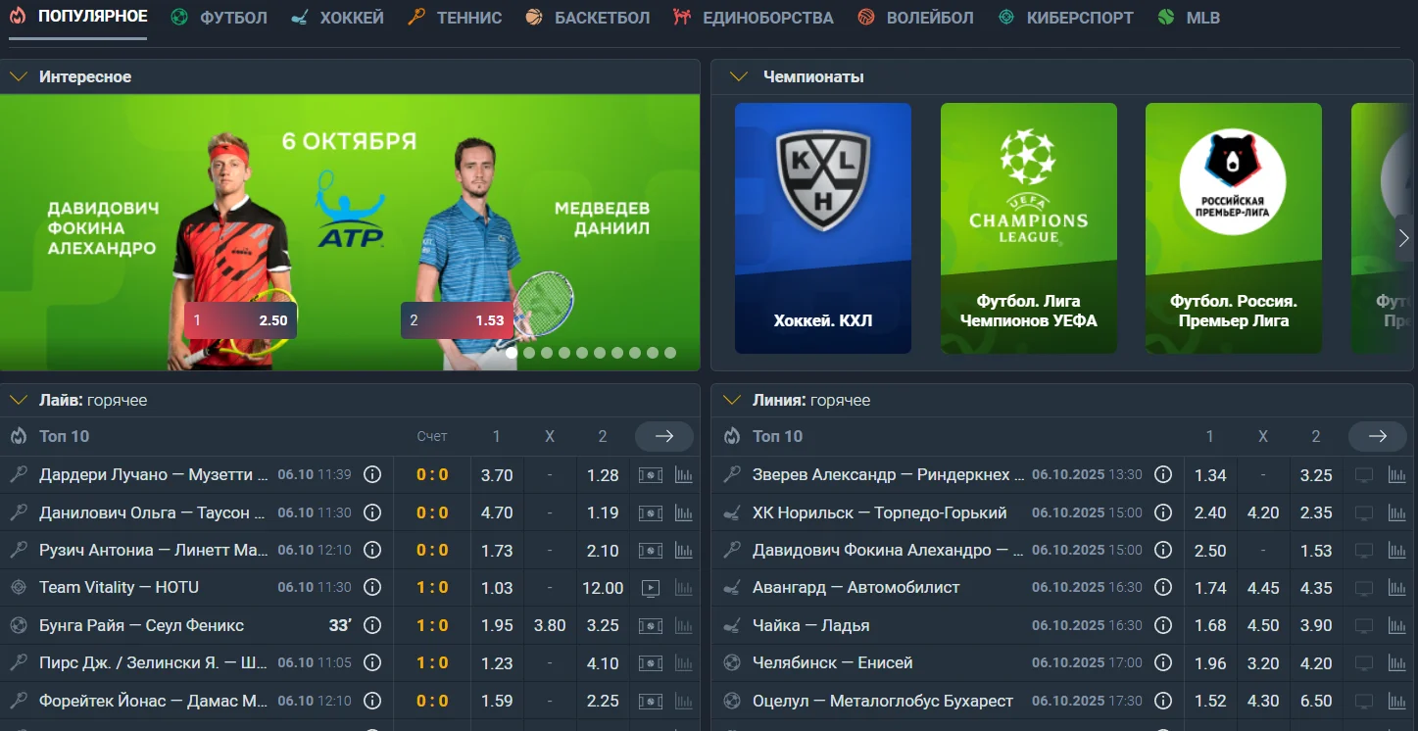Click info icon for Челябинск — Енисей
1418x731 pixels.
[x=1163, y=663]
